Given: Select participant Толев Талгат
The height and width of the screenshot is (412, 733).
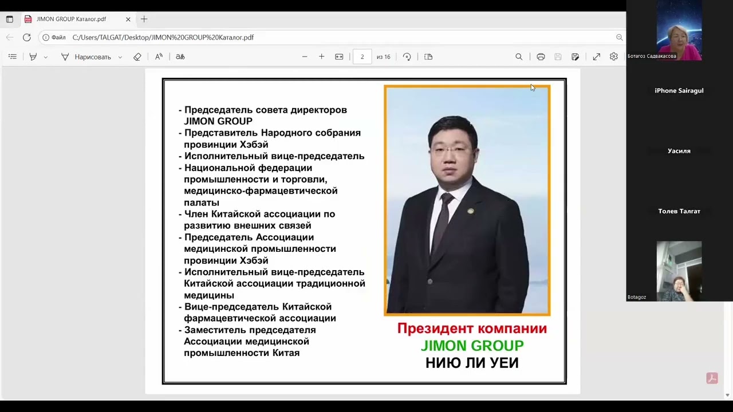Looking at the screenshot, I should coord(679,211).
